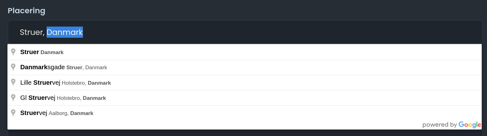The width and height of the screenshot is (487, 136).
Task: Click the Placering heading label
Action: 26,11
